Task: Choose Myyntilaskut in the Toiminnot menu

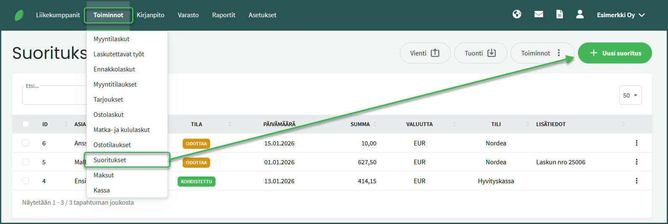Action: (112, 39)
